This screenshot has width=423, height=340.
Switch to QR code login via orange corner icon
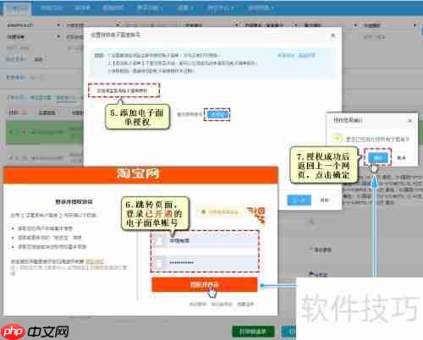[256, 216]
